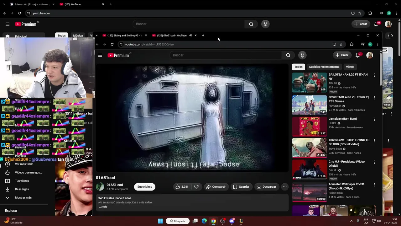Bookmark this page with the star in the front window
This screenshot has width=401, height=226.
[341, 44]
